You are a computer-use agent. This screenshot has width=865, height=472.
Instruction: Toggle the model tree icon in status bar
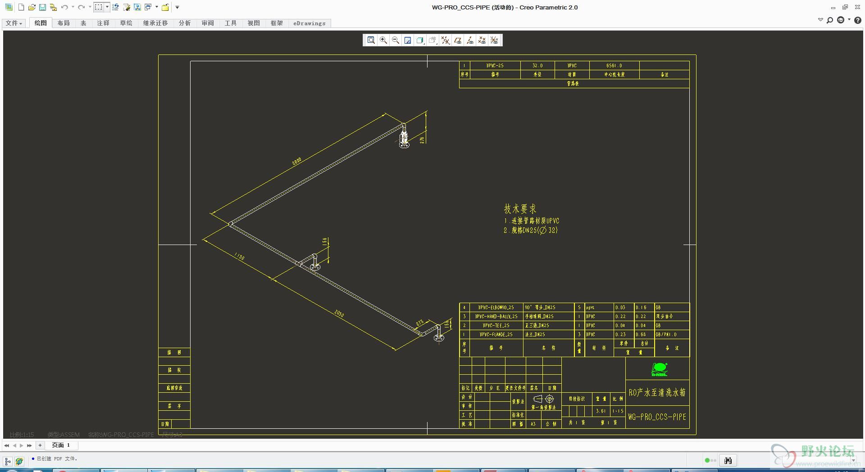pyautogui.click(x=8, y=461)
